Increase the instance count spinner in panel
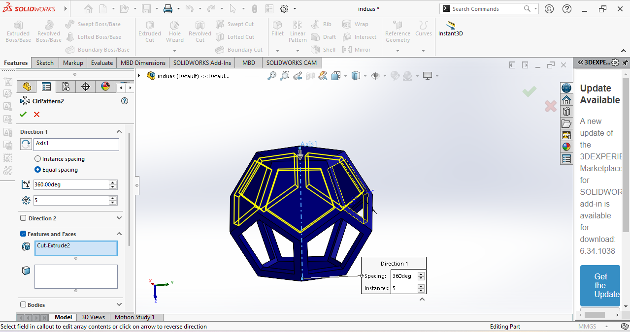This screenshot has width=630, height=332. pos(113,198)
